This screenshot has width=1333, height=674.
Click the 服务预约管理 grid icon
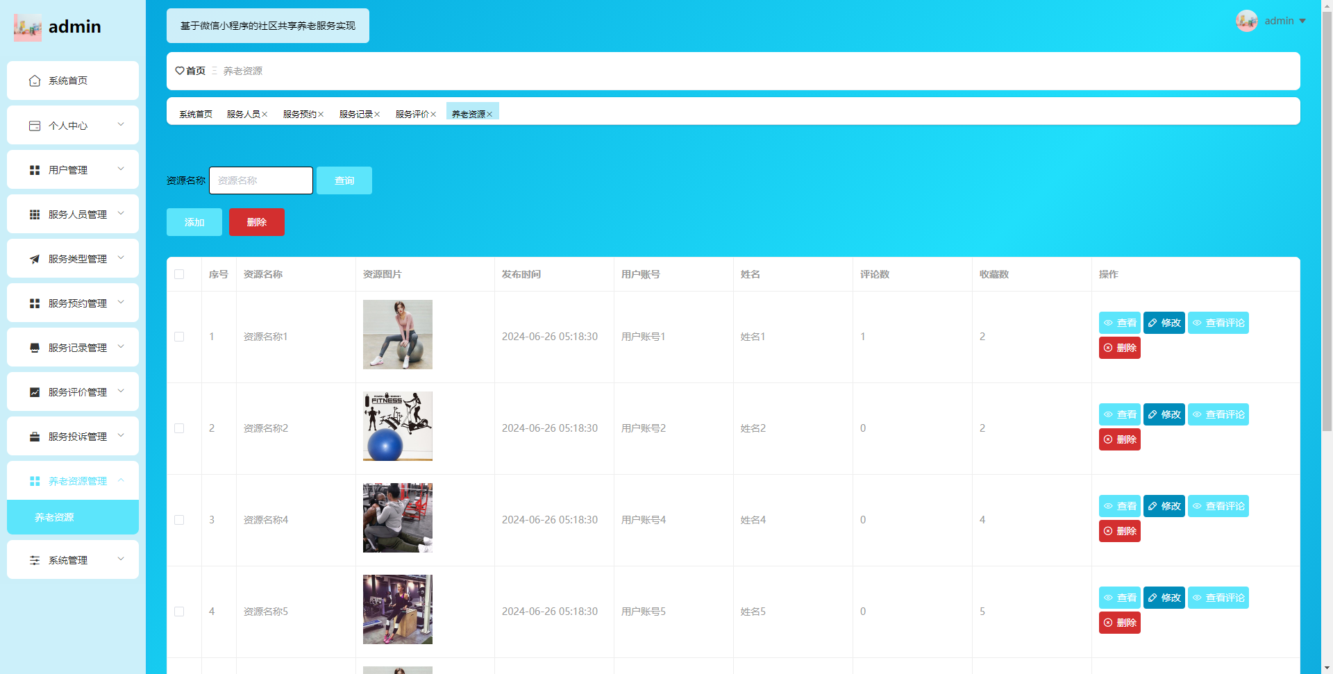coord(35,303)
